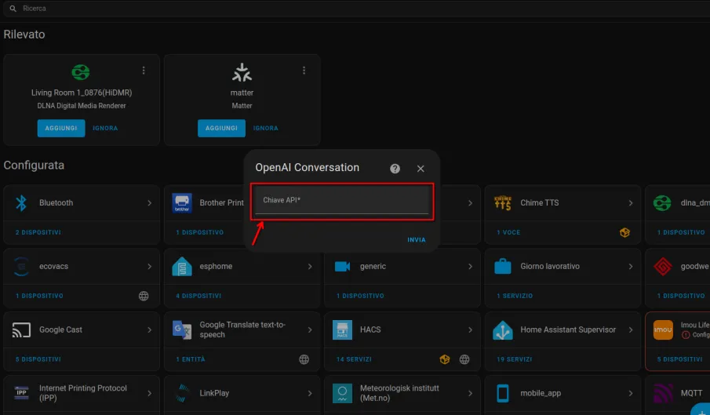
Task: Ignore the discovered Matter integration
Action: [265, 128]
